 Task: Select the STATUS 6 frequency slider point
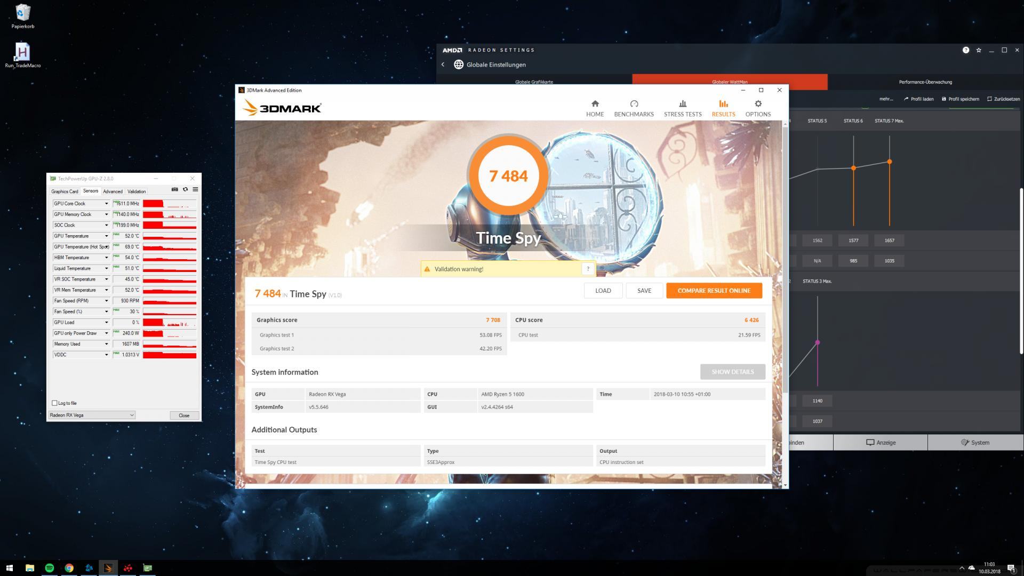click(853, 168)
